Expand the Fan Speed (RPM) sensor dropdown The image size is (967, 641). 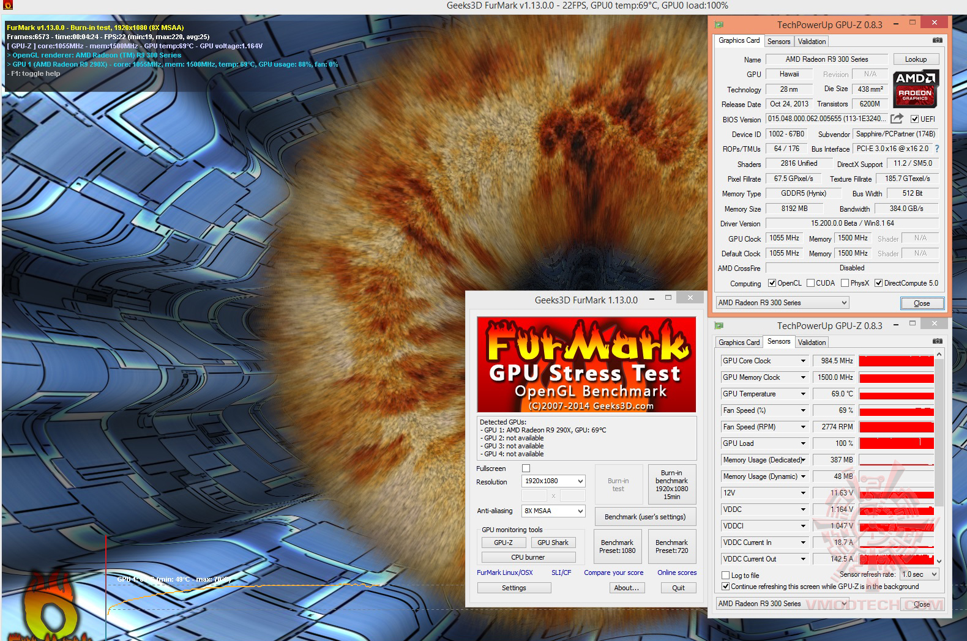(x=803, y=427)
